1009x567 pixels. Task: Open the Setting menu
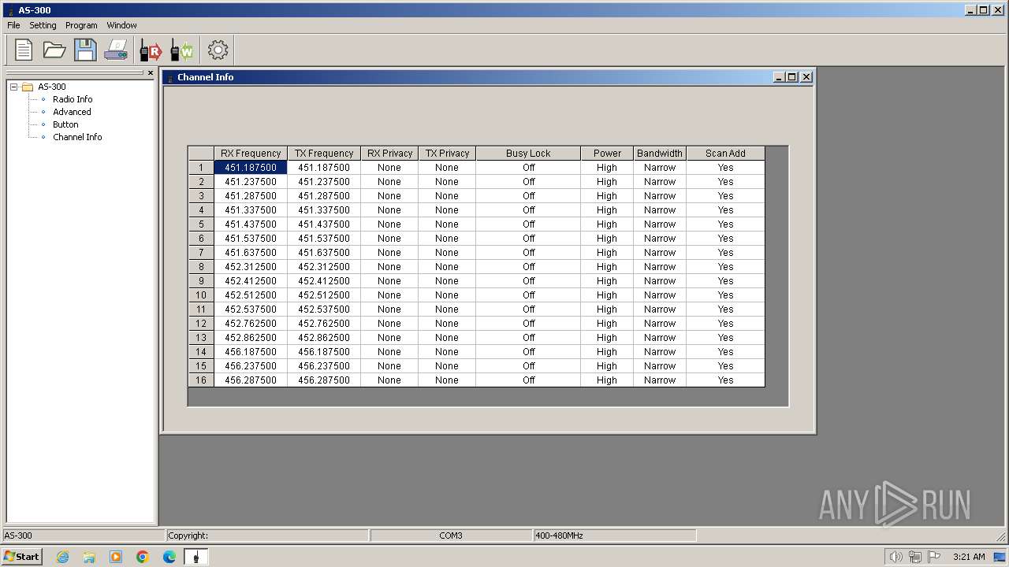tap(43, 25)
